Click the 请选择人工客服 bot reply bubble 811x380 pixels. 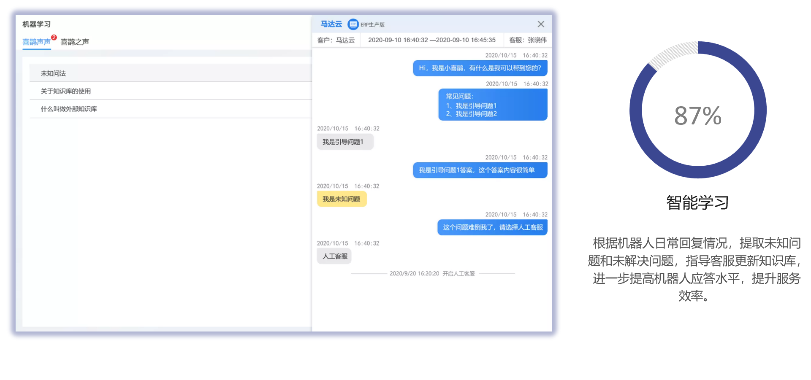[492, 228]
